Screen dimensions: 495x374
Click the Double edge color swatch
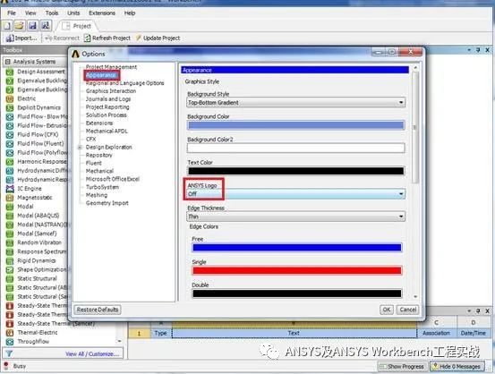[297, 293]
